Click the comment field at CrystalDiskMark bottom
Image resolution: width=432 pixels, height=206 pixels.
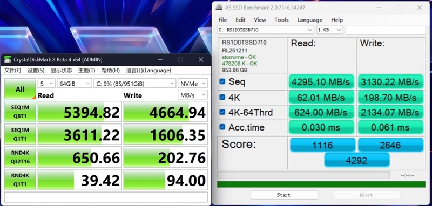coord(106,197)
